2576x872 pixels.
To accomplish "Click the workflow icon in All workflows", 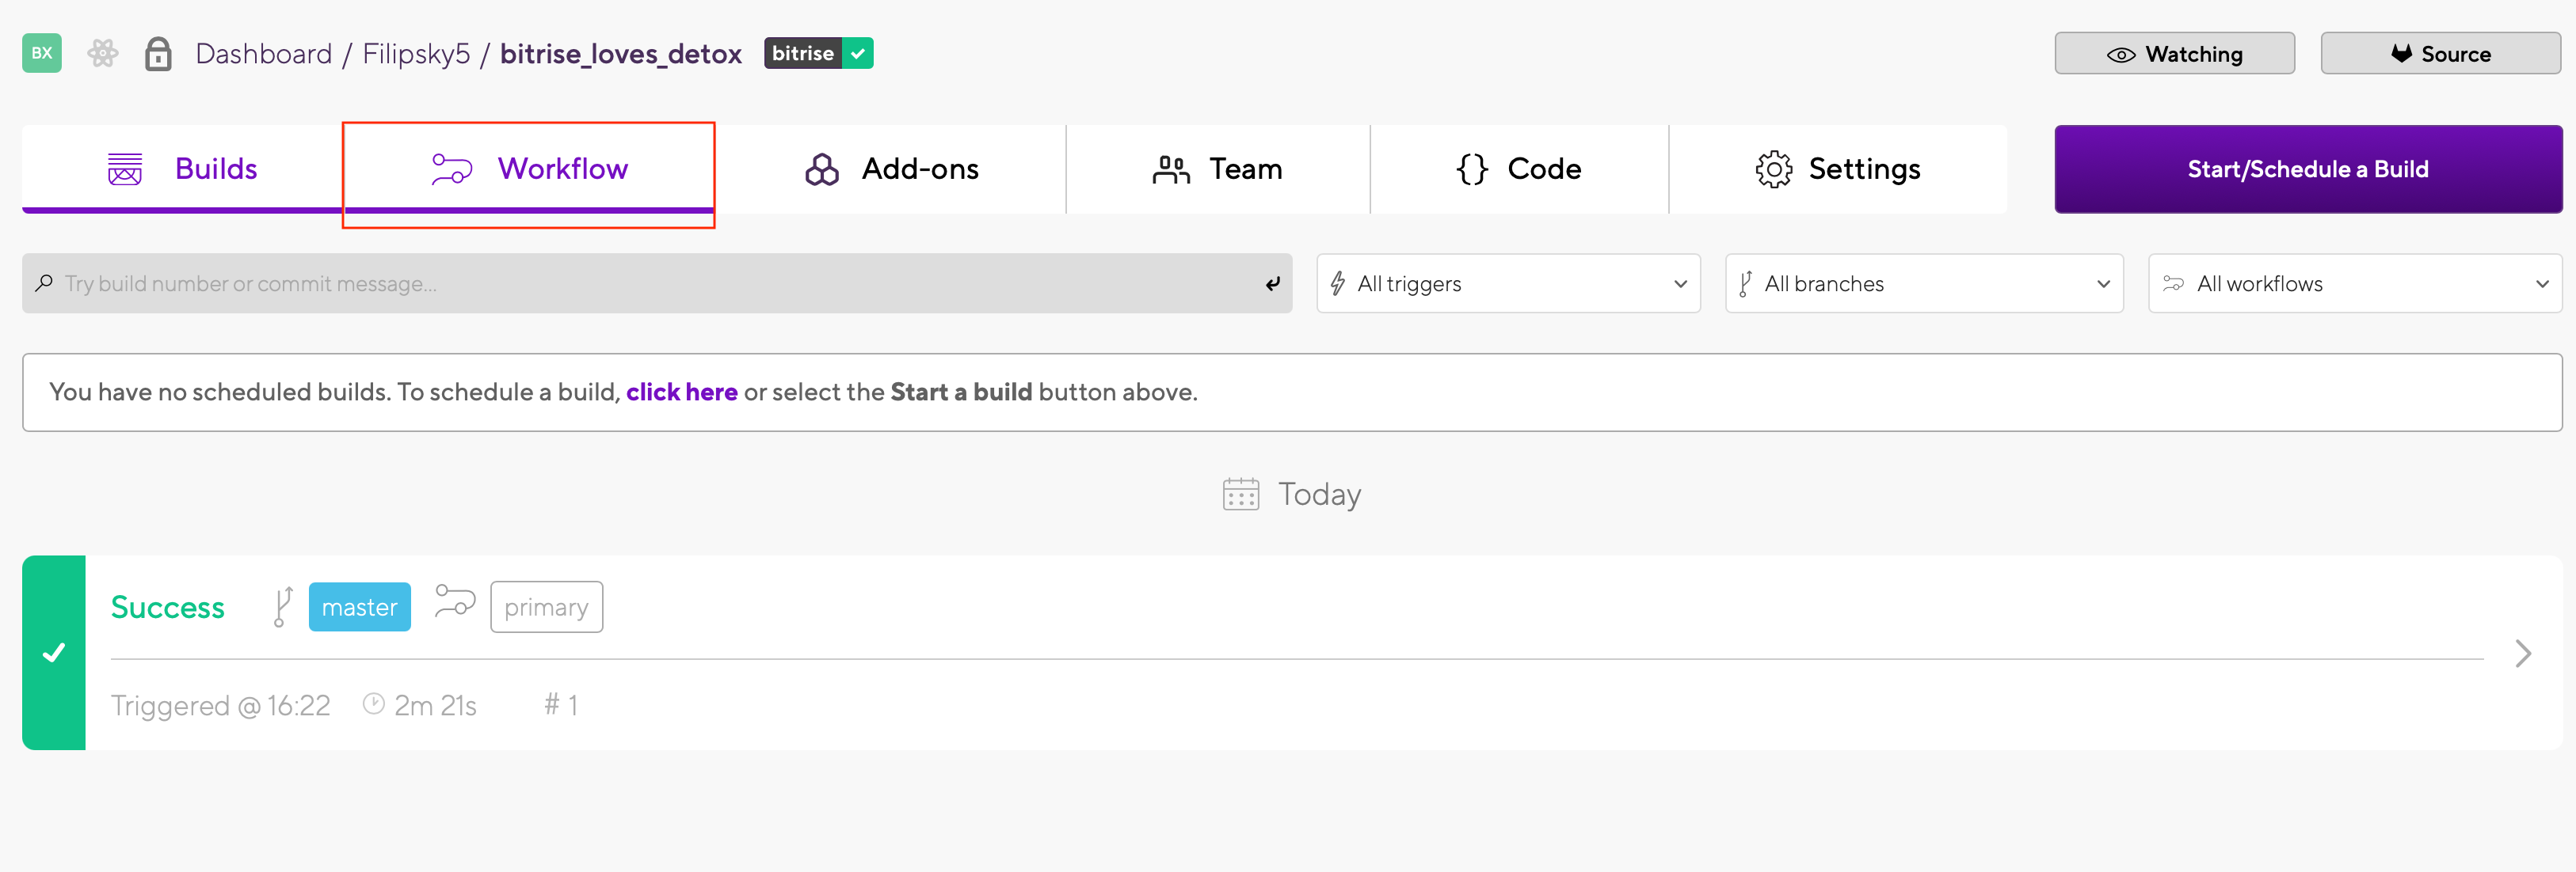I will 2173,283.
